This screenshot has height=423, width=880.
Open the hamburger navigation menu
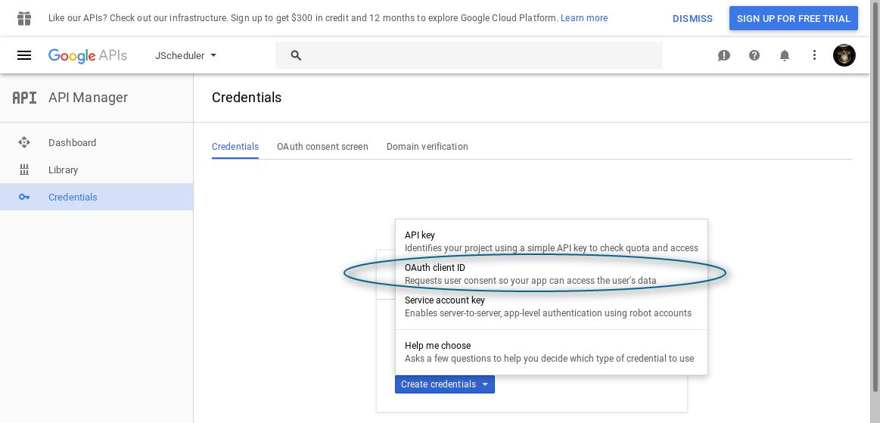pyautogui.click(x=24, y=55)
